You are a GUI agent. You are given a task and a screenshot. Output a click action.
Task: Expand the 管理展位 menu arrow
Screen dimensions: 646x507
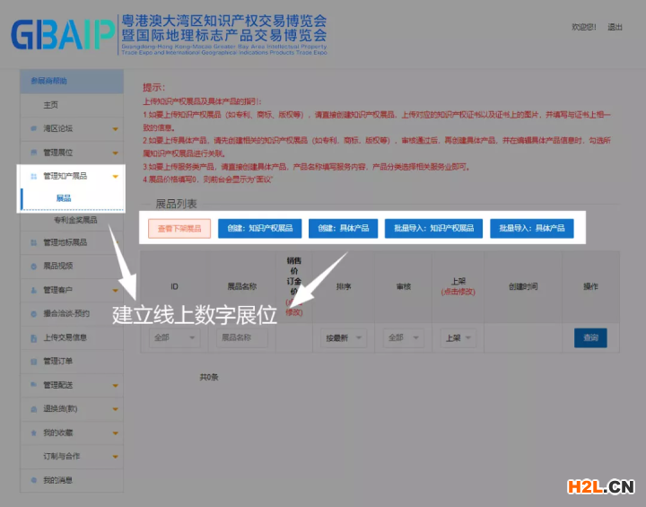pyautogui.click(x=116, y=153)
